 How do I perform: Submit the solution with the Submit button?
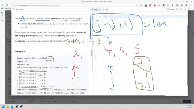(x=187, y=101)
